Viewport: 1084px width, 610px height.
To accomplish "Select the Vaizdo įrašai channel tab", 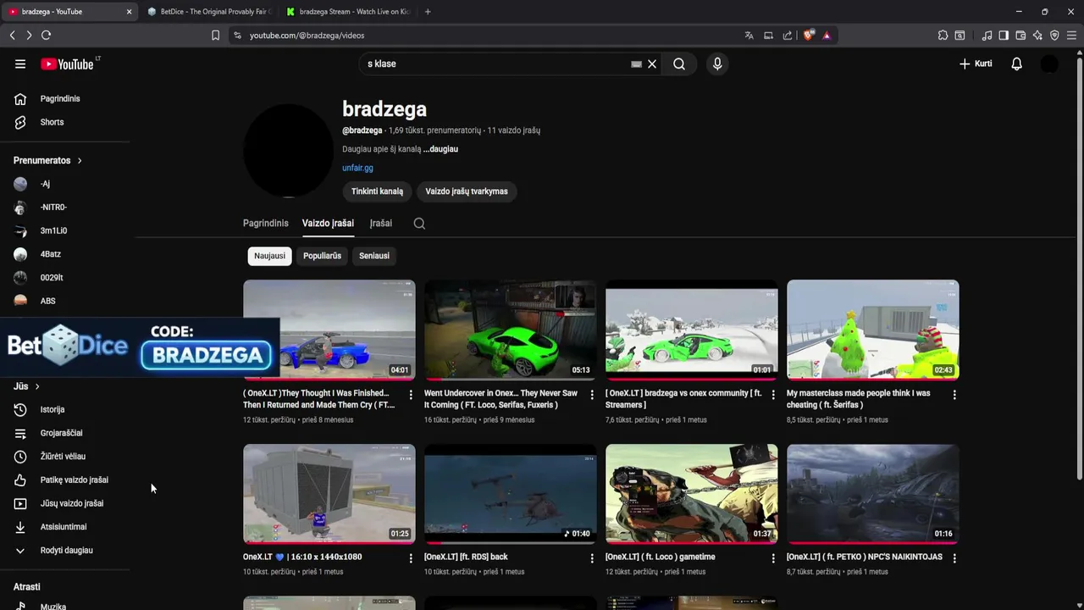I will 328,223.
